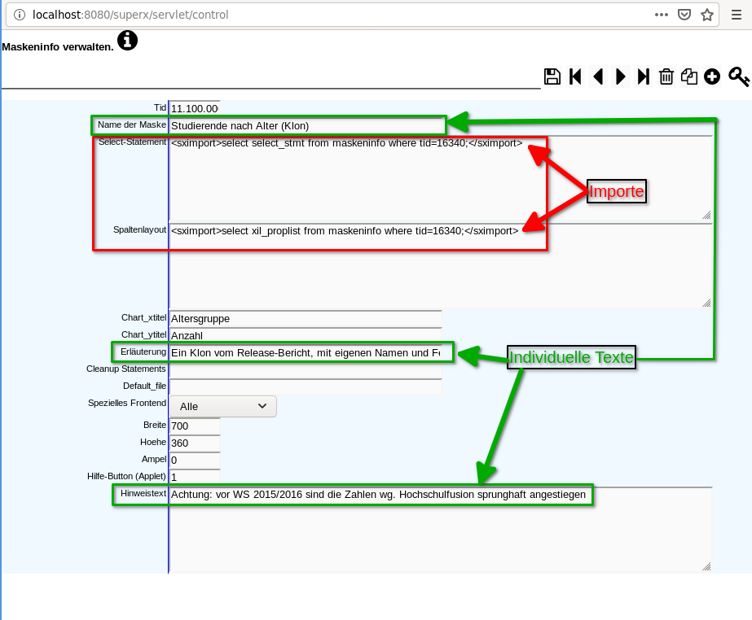The width and height of the screenshot is (752, 620).
Task: Copy the current record
Action: coord(689,76)
